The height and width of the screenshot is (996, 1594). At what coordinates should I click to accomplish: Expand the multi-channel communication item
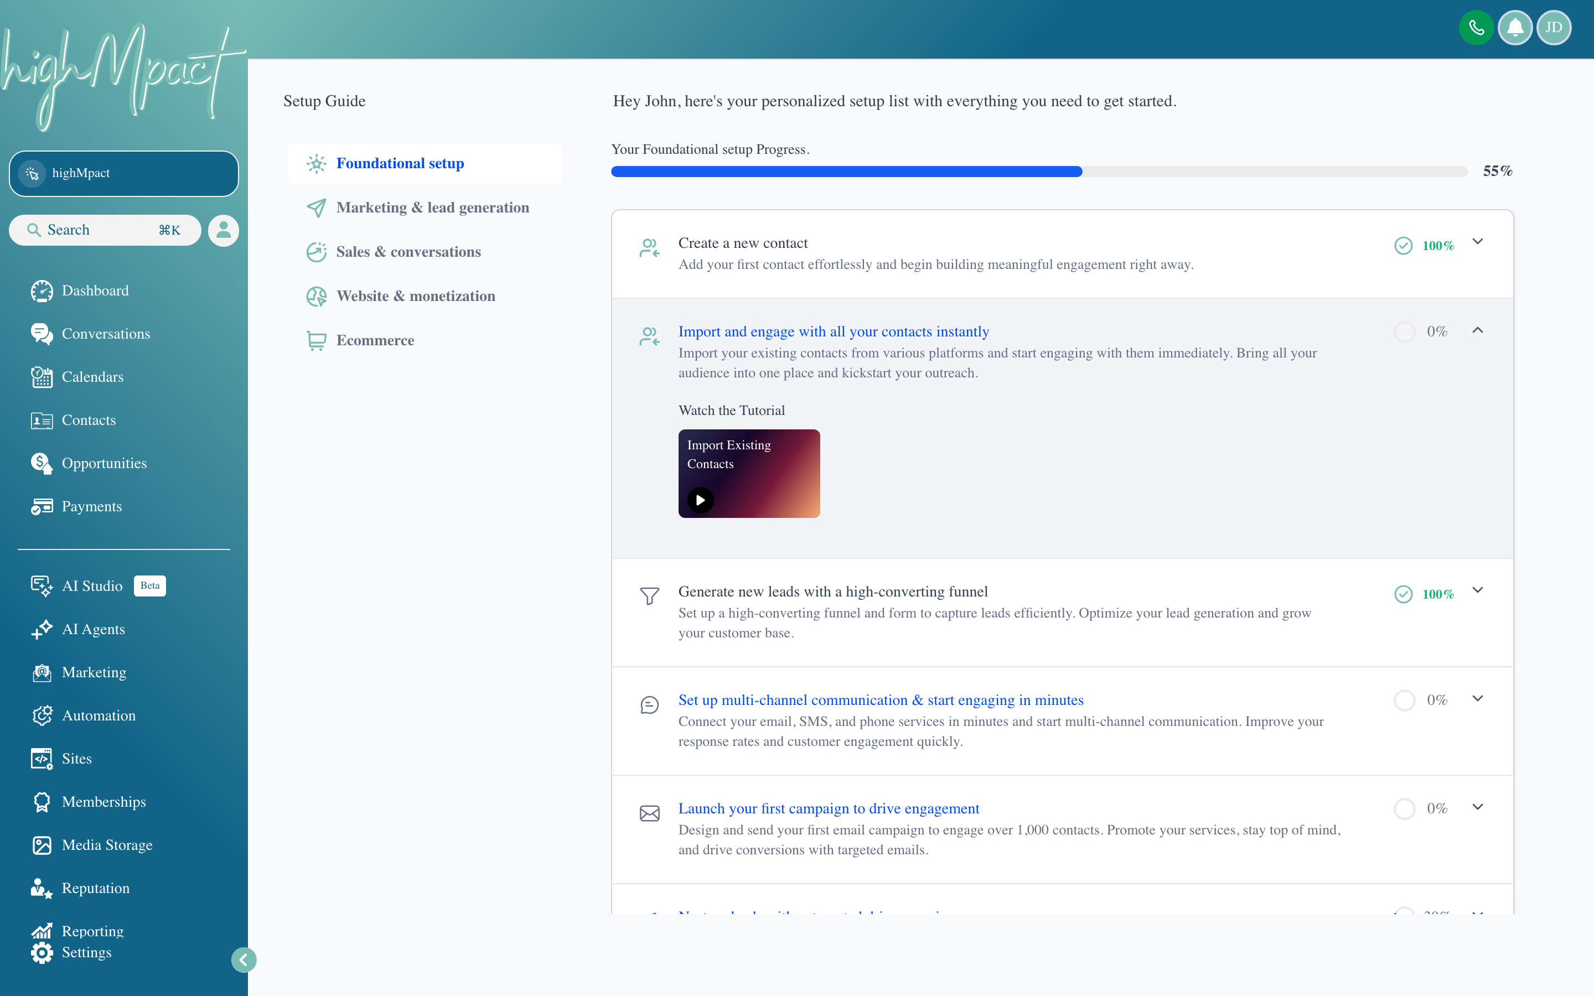(1477, 698)
